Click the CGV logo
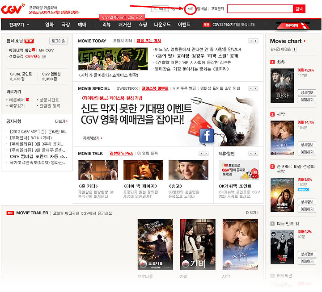The image size is (322, 292). [13, 9]
